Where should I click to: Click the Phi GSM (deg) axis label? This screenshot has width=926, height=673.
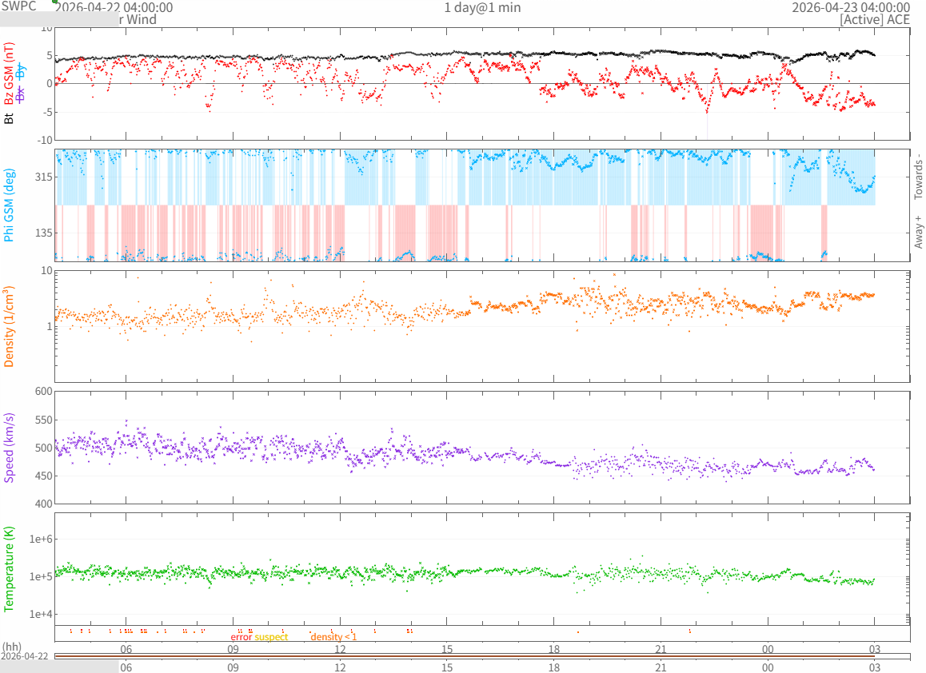(x=10, y=206)
